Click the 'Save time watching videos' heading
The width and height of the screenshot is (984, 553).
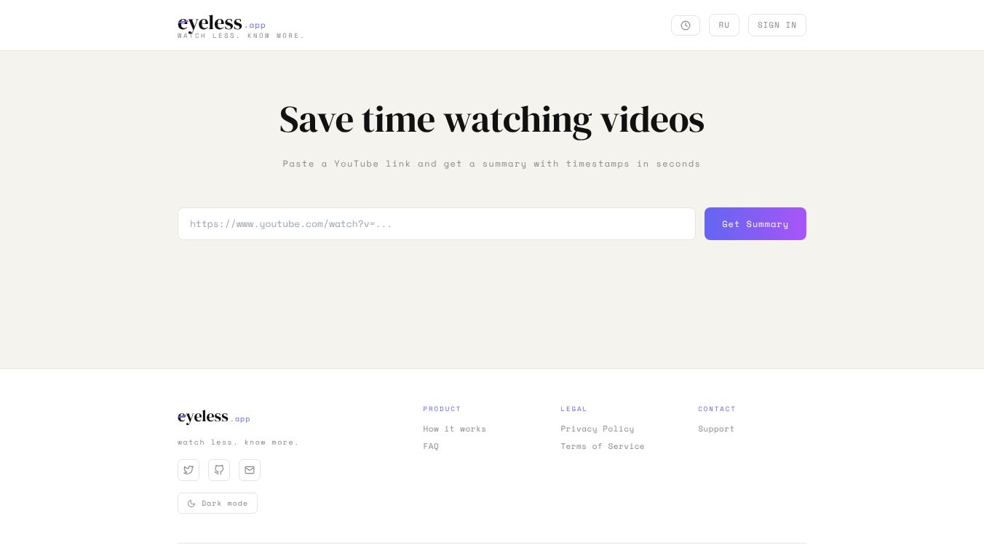[492, 120]
